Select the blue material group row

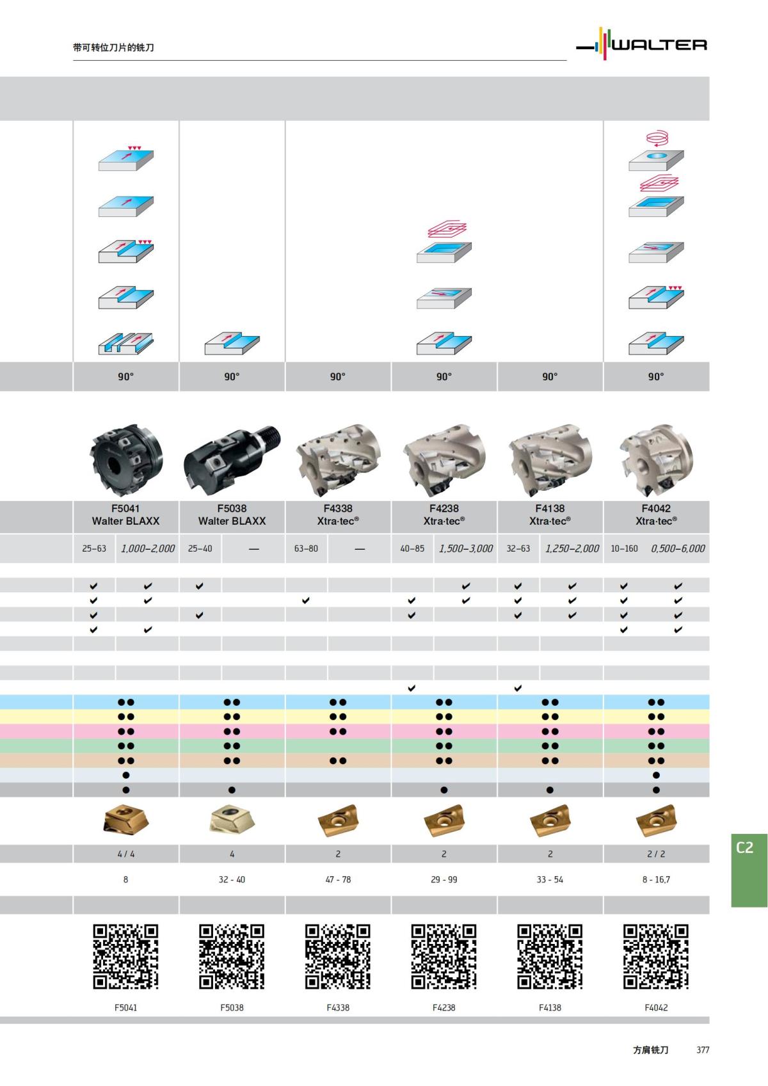point(355,702)
